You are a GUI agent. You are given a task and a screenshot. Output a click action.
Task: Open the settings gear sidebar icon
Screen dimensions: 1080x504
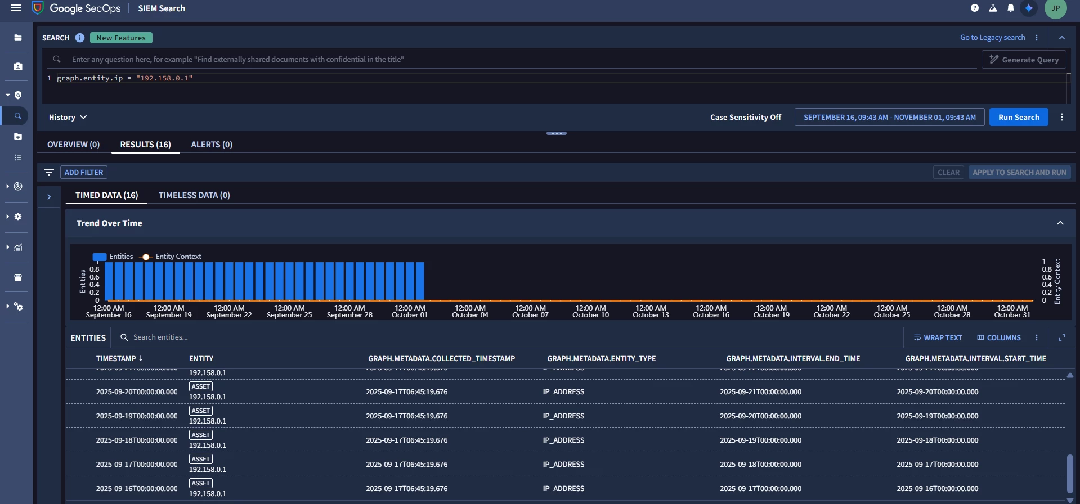point(18,217)
